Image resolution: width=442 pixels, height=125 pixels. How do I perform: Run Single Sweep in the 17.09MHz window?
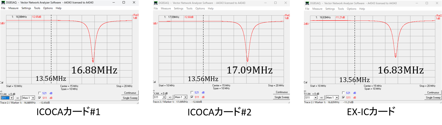click(281, 97)
